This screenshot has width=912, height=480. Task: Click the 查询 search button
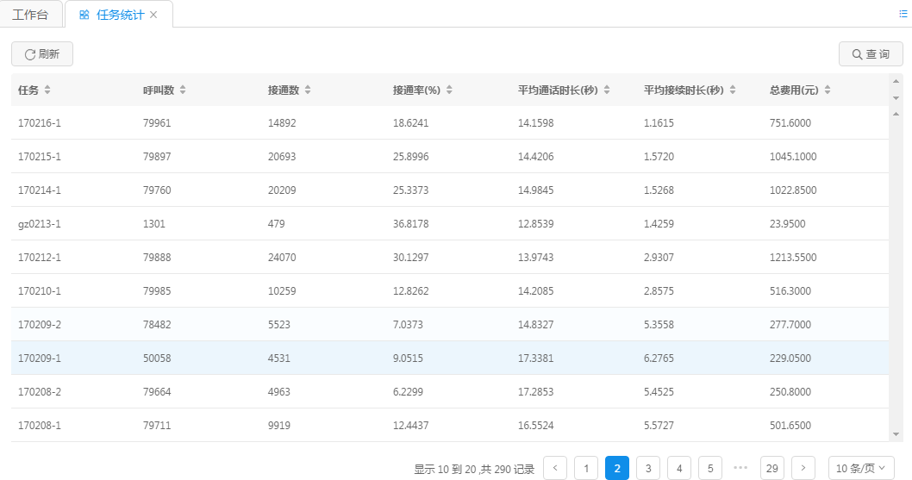pos(871,54)
